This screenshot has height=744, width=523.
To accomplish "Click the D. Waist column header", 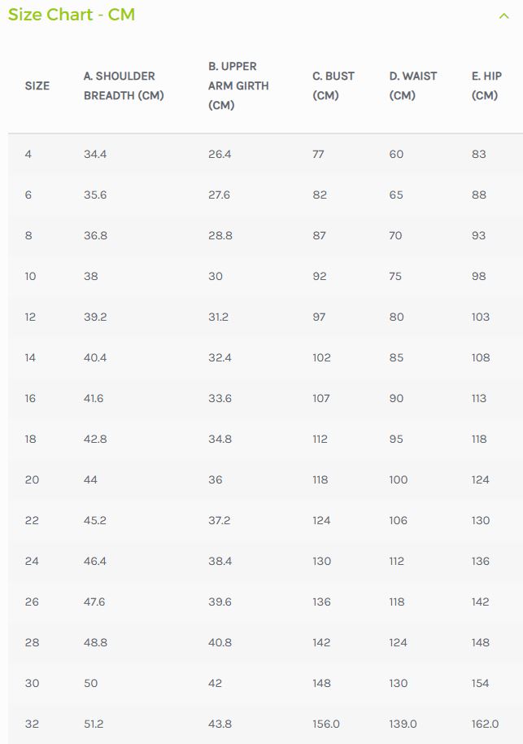I will click(x=413, y=85).
